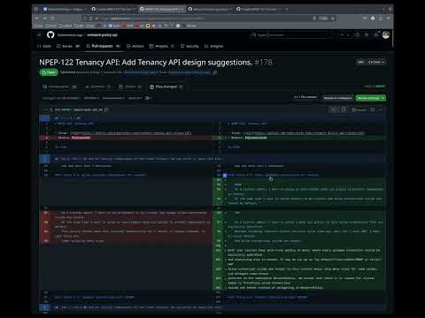
Task: Open the Conversations dropdown in diff toolbar
Action: [113, 98]
